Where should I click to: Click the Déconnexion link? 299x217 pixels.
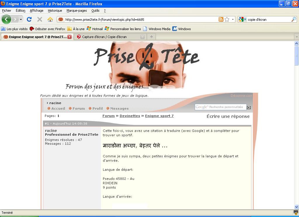pos(241,96)
